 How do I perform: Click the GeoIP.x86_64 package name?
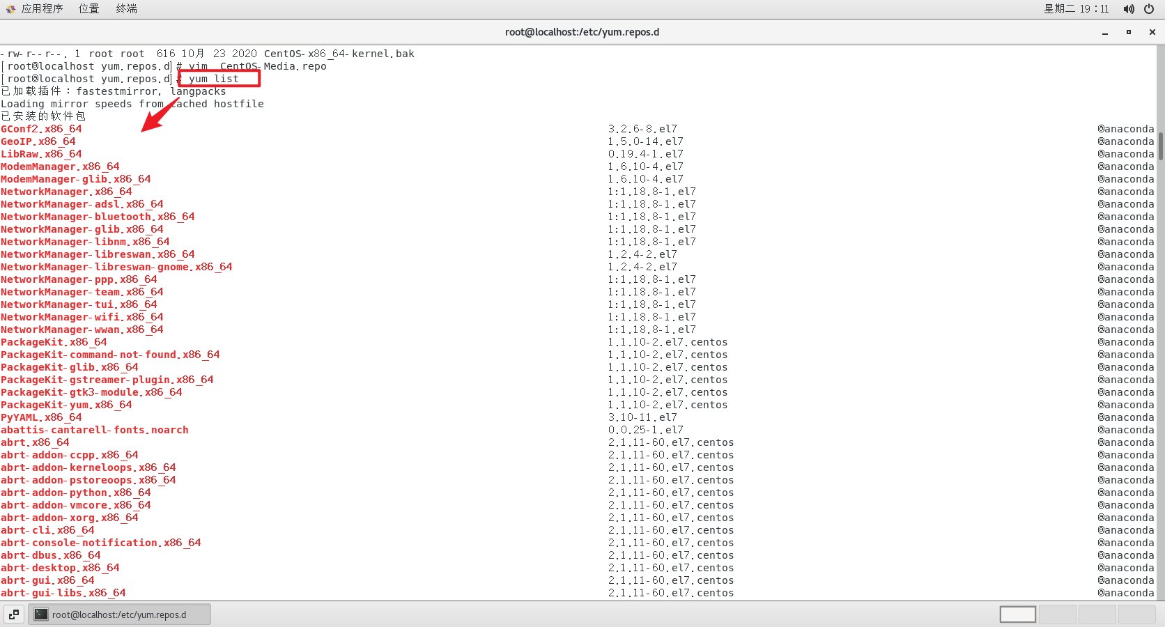38,141
